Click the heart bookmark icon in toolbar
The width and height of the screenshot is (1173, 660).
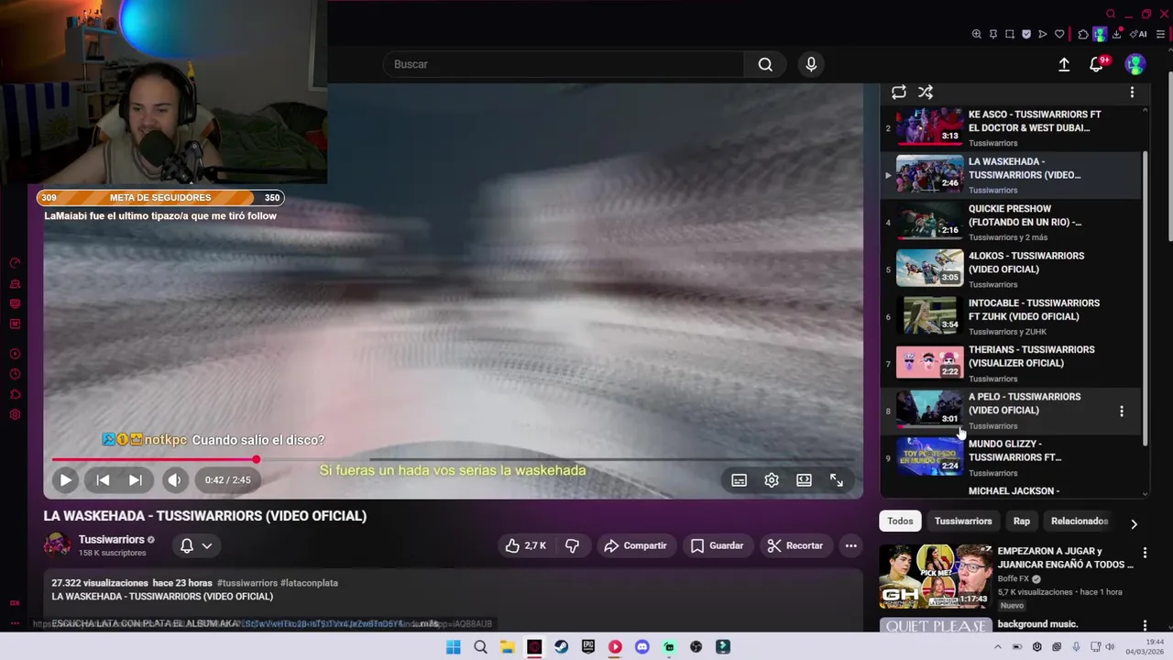tap(1059, 34)
